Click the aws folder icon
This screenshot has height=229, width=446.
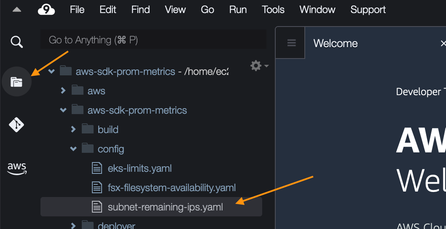click(x=78, y=90)
